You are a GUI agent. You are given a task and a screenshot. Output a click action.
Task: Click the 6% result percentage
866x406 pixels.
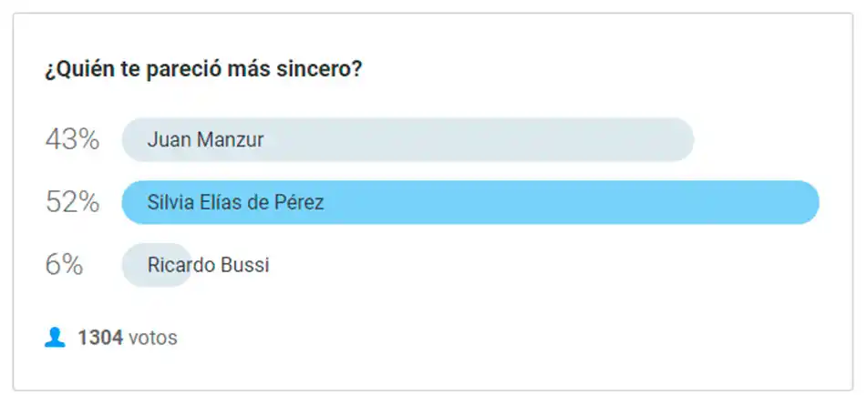click(65, 265)
